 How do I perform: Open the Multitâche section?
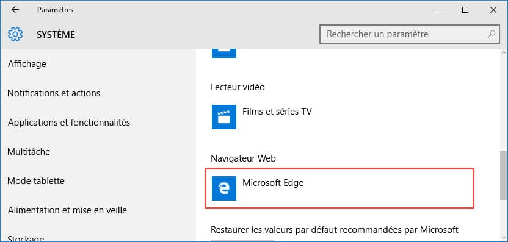(29, 151)
